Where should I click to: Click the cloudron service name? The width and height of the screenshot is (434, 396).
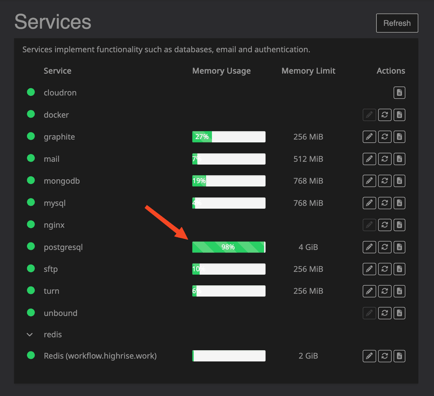60,92
